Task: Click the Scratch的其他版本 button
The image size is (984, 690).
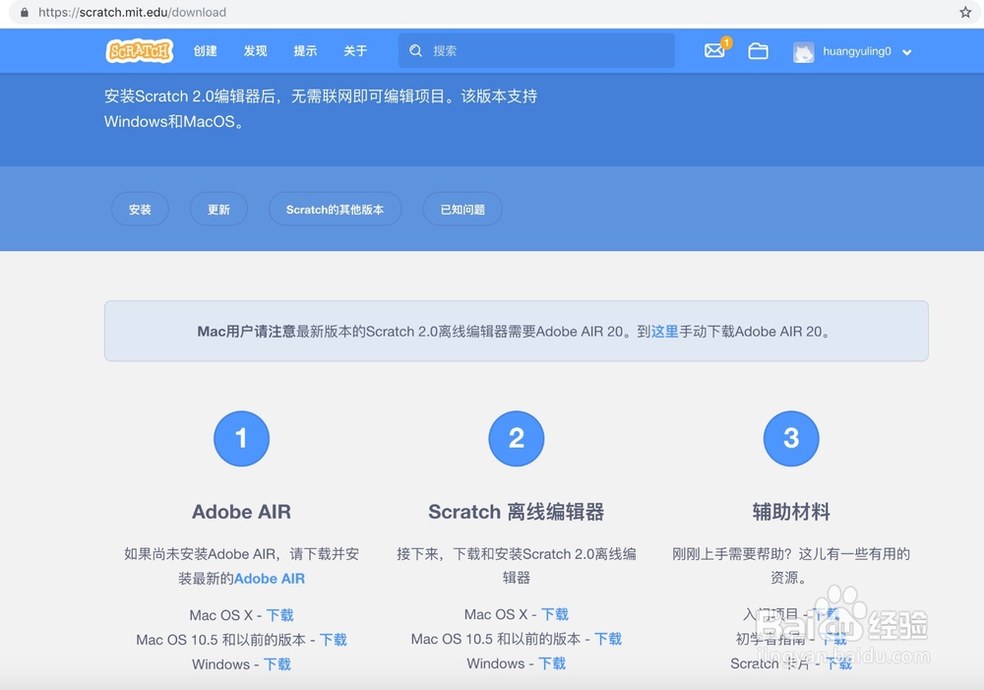Action: point(336,209)
